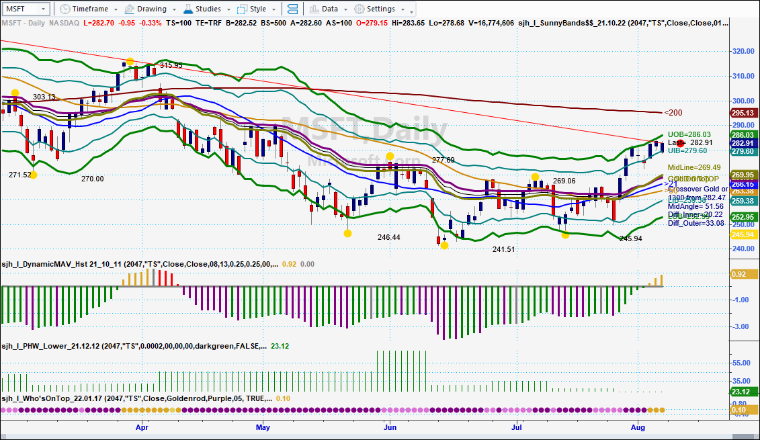This screenshot has height=440, width=760.
Task: Click the 277.69 price annotation
Action: pyautogui.click(x=443, y=160)
